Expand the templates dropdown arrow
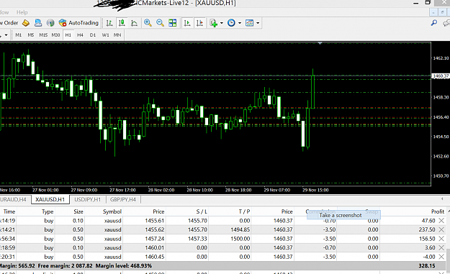The height and width of the screenshot is (274, 450). coord(258,23)
